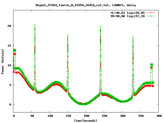Click the green YR legend line sample
Viewport: 164px width, 123px height.
[151, 16]
